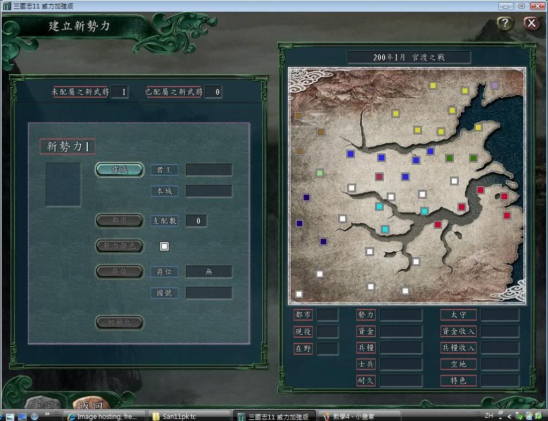Click the 已配屬之新武將 count box
Viewport: 548px width, 421px height.
[214, 92]
